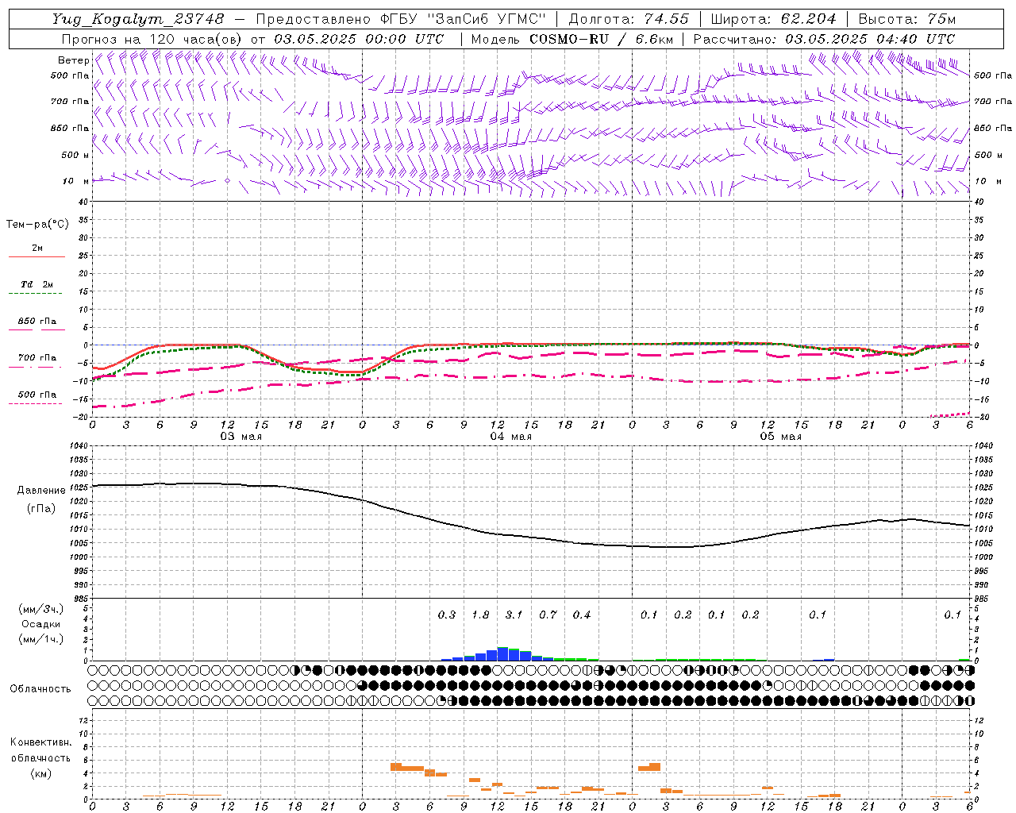
Task: Select the 0.4 precipitation total value
Action: point(582,615)
